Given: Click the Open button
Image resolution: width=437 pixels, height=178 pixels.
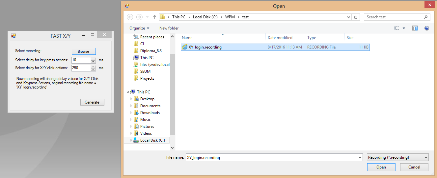Looking at the screenshot, I should tap(381, 167).
